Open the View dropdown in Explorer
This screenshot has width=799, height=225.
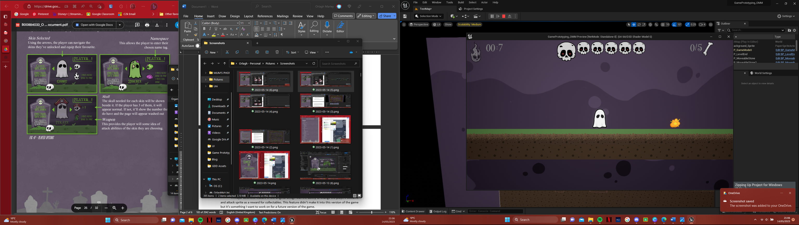click(312, 52)
